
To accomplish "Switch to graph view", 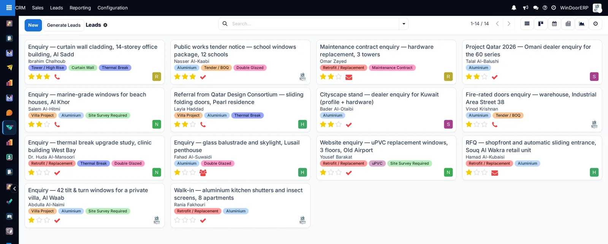I will [x=582, y=24].
